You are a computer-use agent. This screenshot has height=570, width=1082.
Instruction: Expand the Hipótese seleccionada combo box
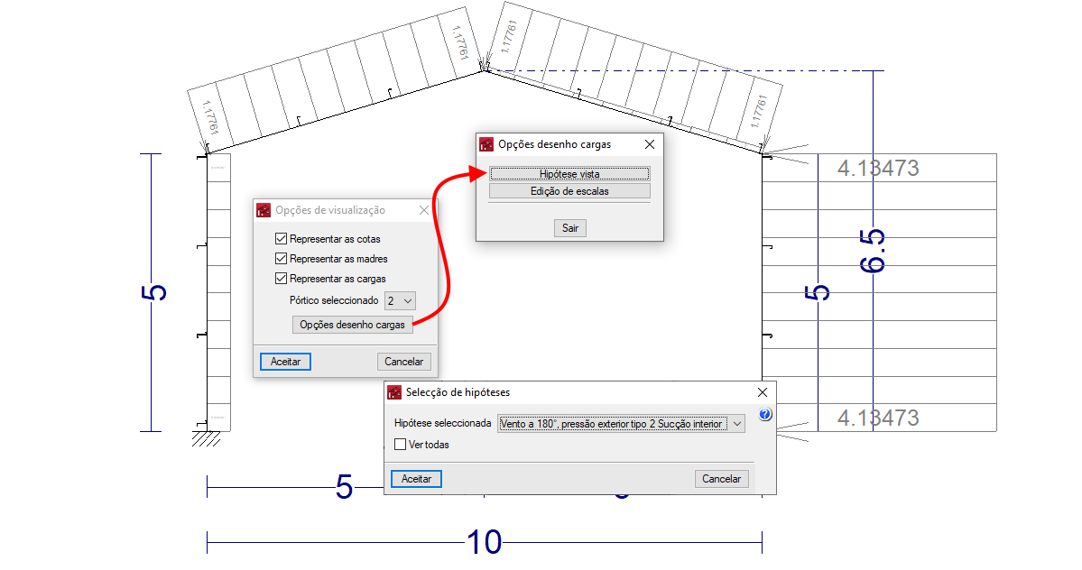tap(737, 423)
